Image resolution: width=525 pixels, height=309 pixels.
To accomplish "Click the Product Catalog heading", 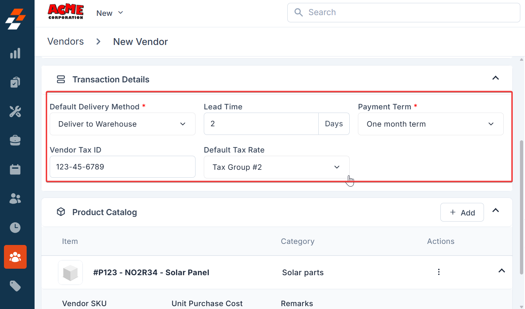I will click(x=104, y=212).
